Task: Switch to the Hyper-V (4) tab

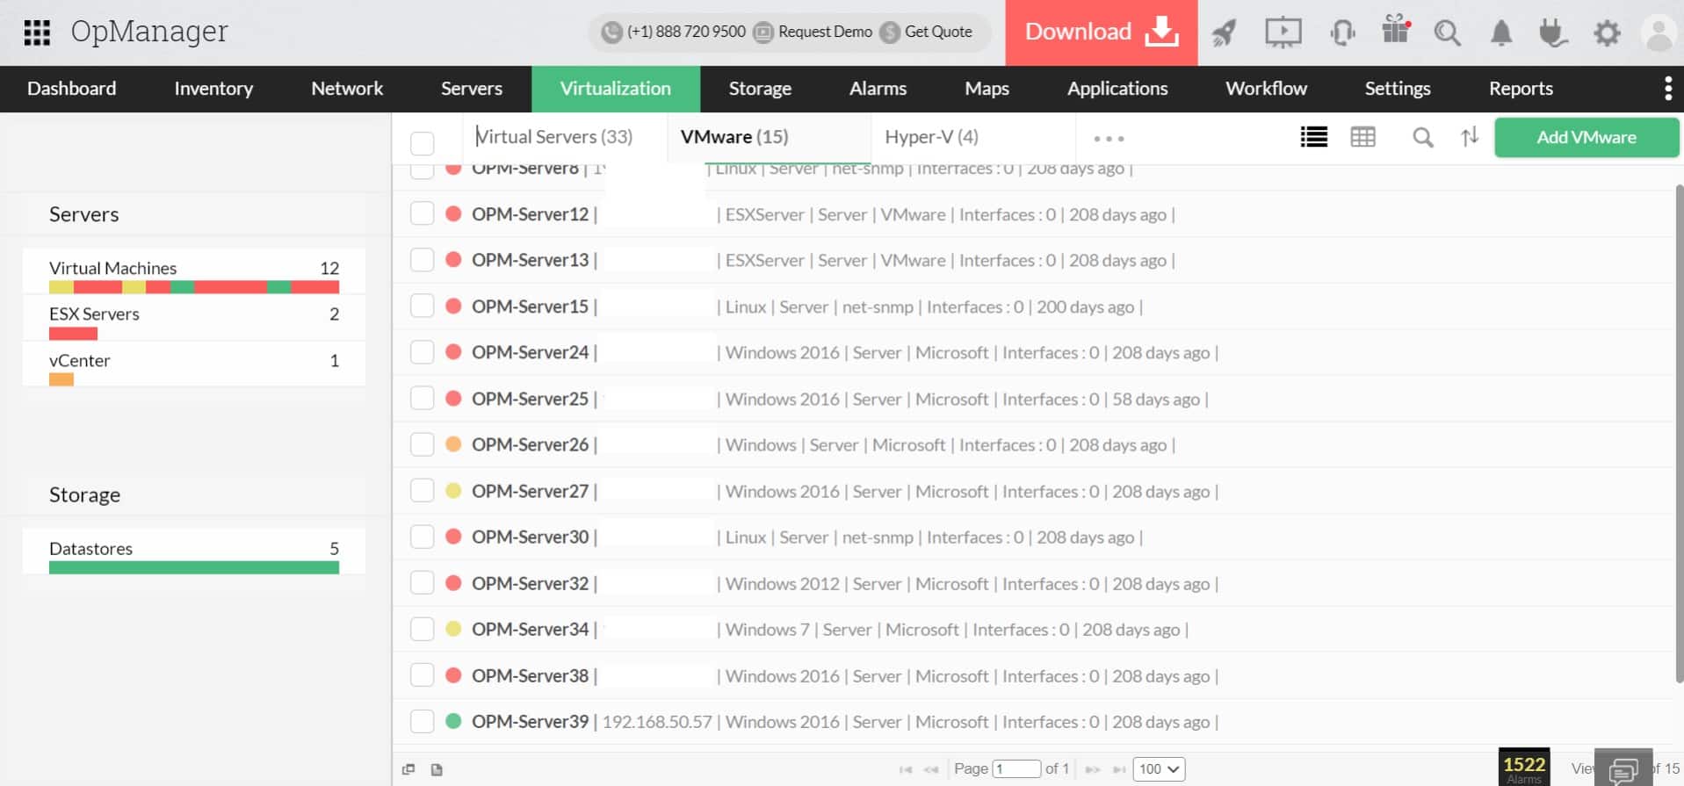Action: [x=931, y=137]
